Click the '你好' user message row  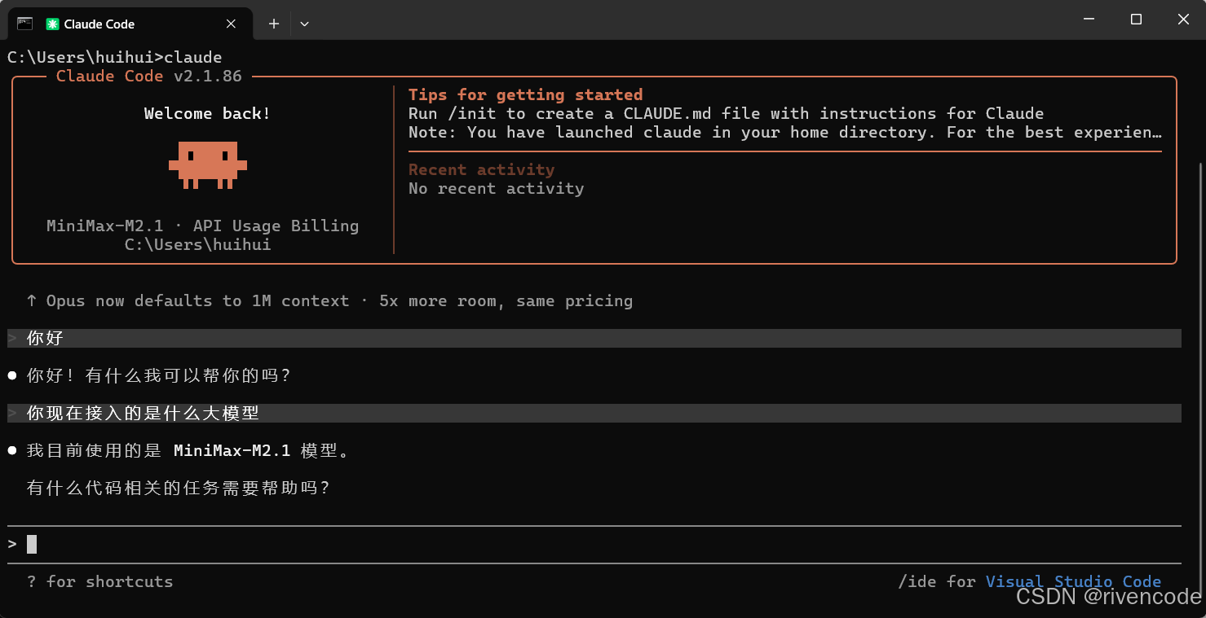coord(594,338)
